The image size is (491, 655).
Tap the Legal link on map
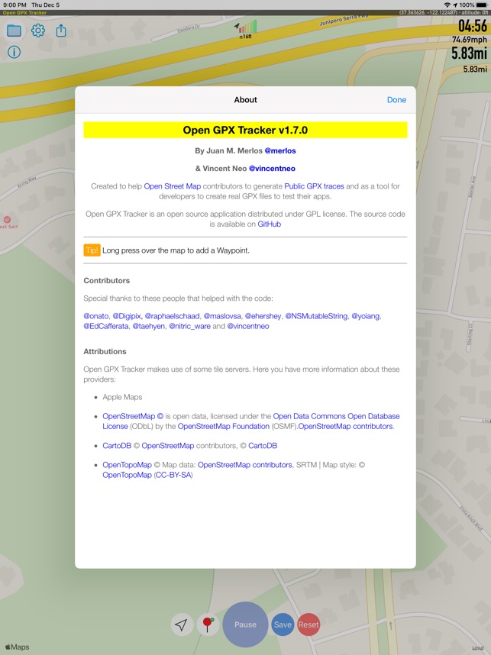478,648
